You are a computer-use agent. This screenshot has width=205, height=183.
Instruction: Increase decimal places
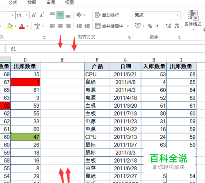click(169, 26)
